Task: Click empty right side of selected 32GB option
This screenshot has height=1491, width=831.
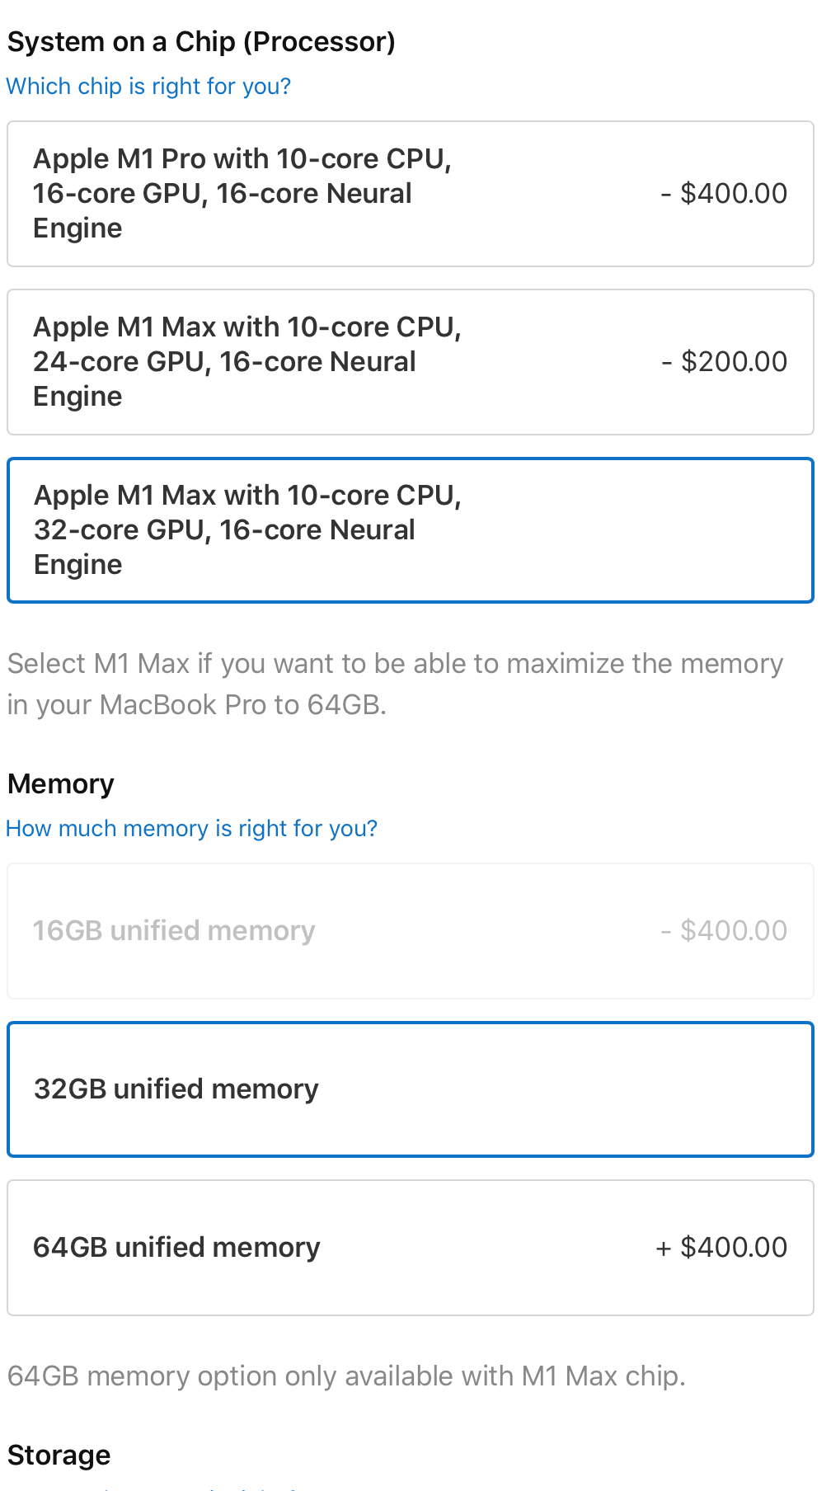Action: coord(660,1089)
